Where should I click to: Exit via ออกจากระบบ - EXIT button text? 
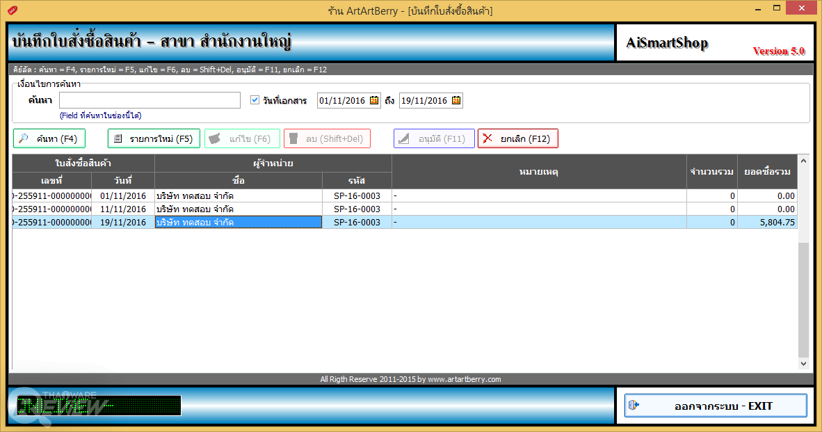coord(723,406)
